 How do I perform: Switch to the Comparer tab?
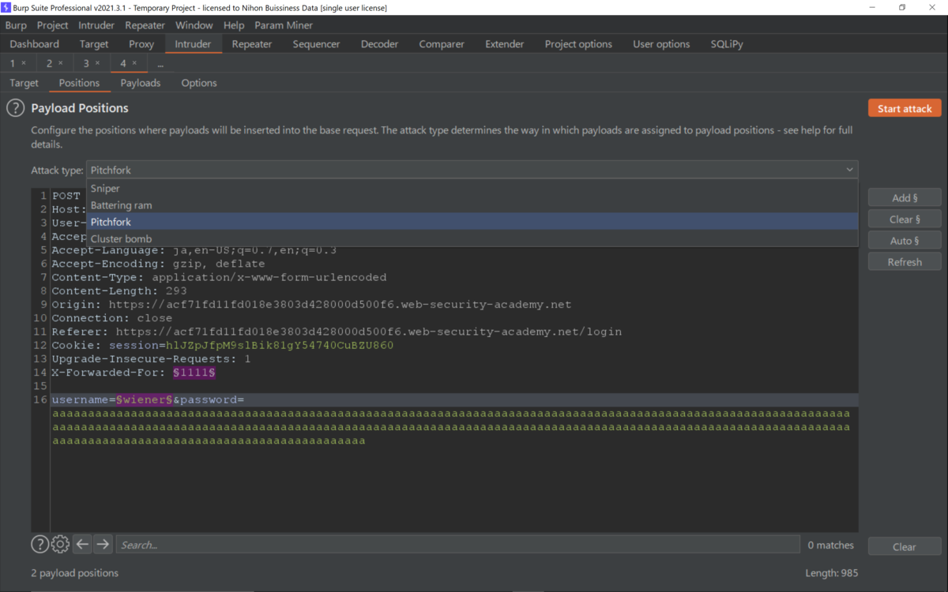442,44
